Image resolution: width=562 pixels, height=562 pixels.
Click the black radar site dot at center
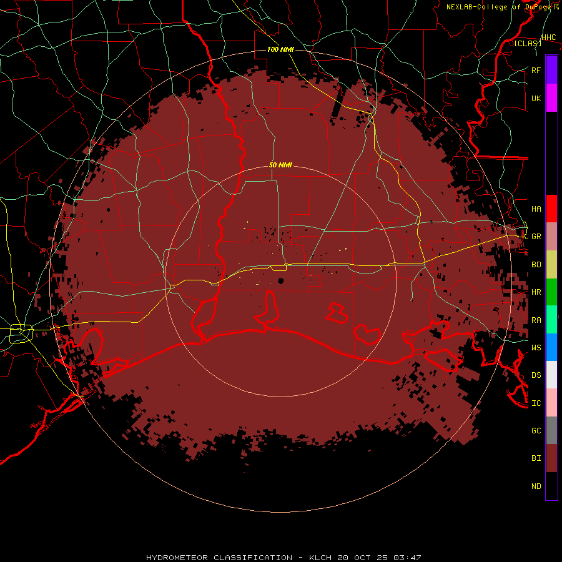tap(280, 280)
